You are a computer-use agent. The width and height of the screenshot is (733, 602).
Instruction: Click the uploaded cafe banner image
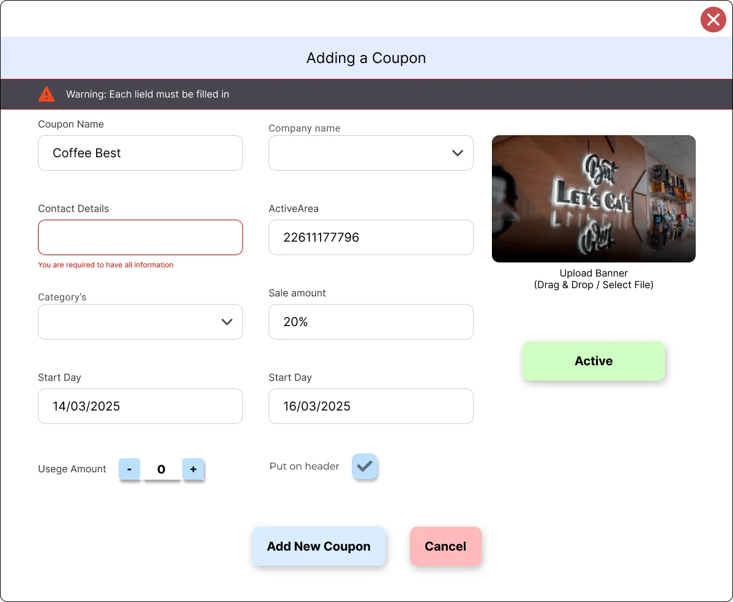(x=593, y=199)
